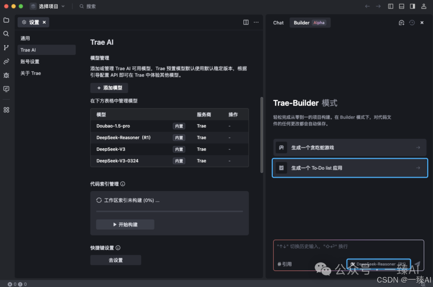Open 通用 settings section
This screenshot has width=433, height=287.
[47, 38]
